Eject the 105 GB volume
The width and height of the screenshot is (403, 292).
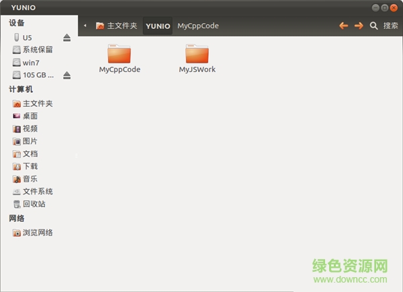click(x=66, y=75)
